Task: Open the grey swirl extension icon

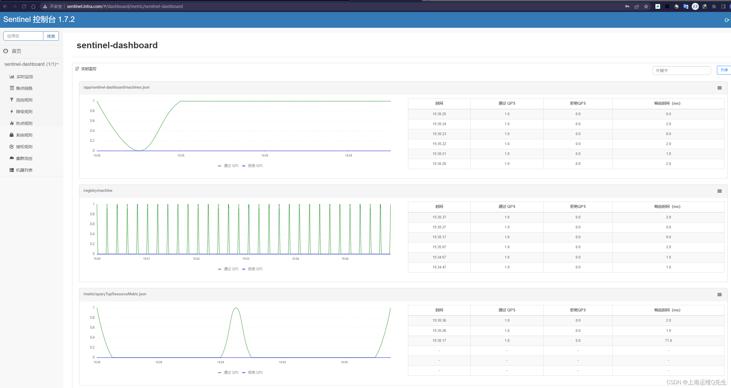Action: point(677,6)
